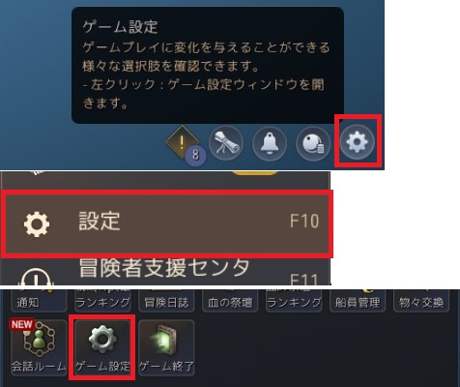Click the gear icon beside 設定 F10
The width and height of the screenshot is (460, 387).
pyautogui.click(x=37, y=223)
